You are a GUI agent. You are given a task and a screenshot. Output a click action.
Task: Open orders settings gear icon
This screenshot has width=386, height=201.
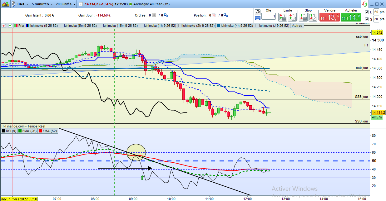pos(166,15)
